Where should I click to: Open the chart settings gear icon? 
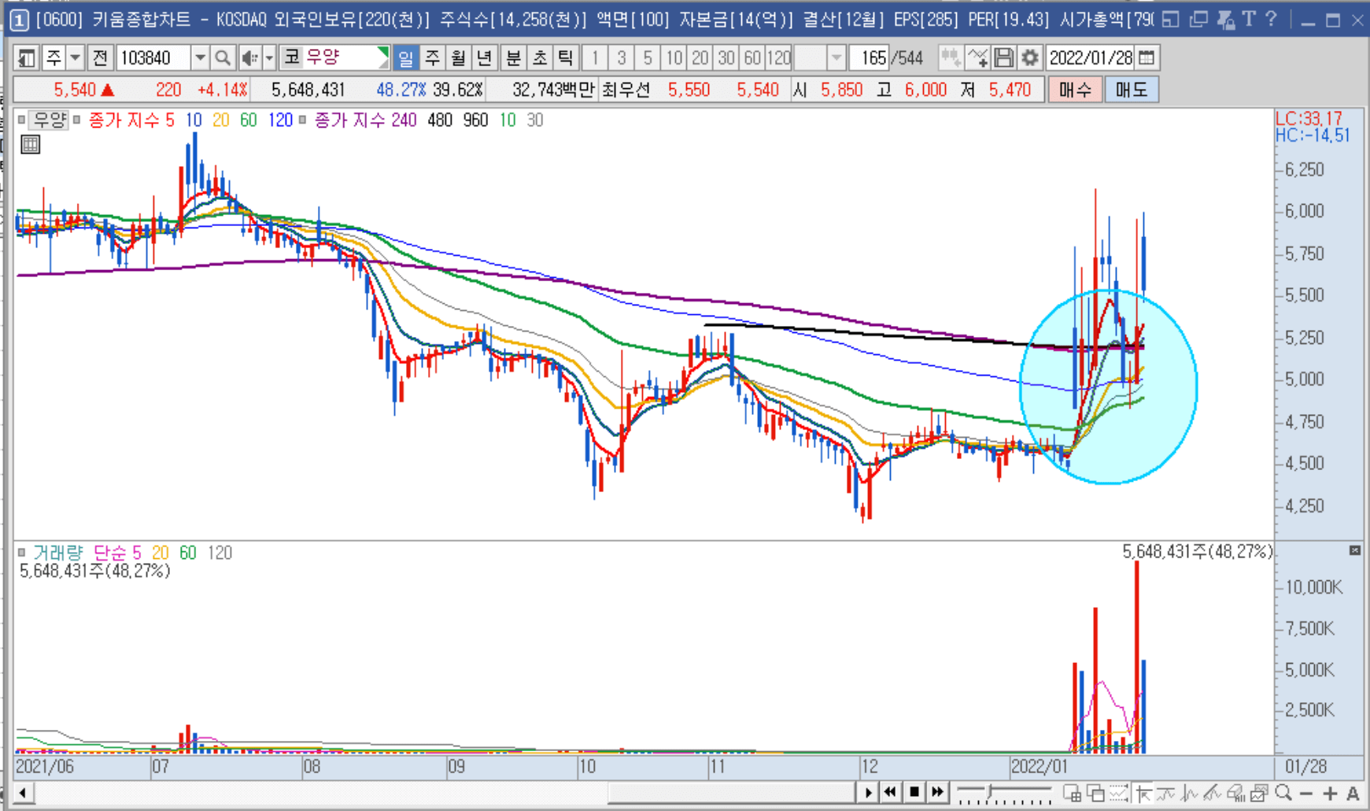tap(1029, 57)
